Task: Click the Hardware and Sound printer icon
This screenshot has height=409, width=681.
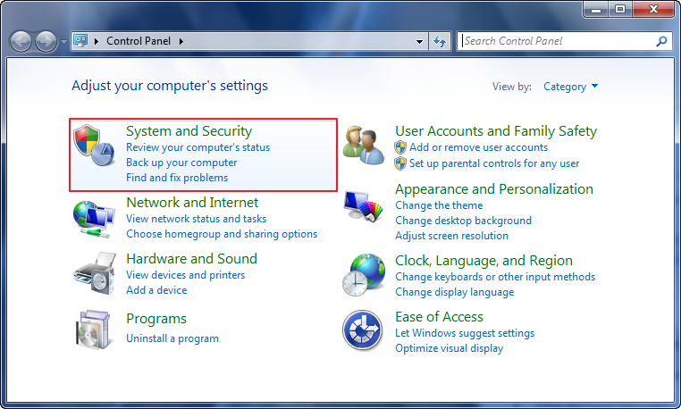Action: (94, 273)
